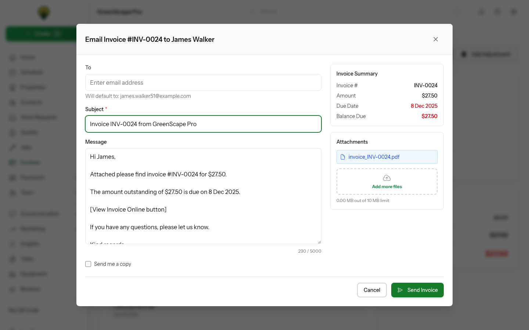Select the Payments icon in the sidebar
Screen dimensions: 529x330
coord(12,177)
